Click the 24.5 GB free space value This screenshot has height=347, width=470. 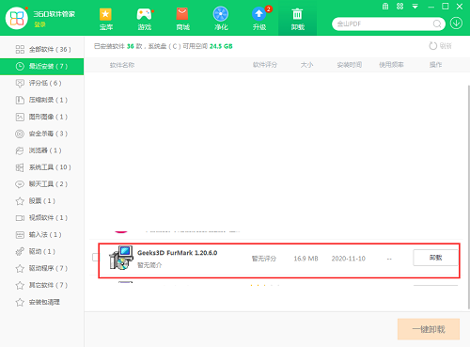click(x=221, y=46)
